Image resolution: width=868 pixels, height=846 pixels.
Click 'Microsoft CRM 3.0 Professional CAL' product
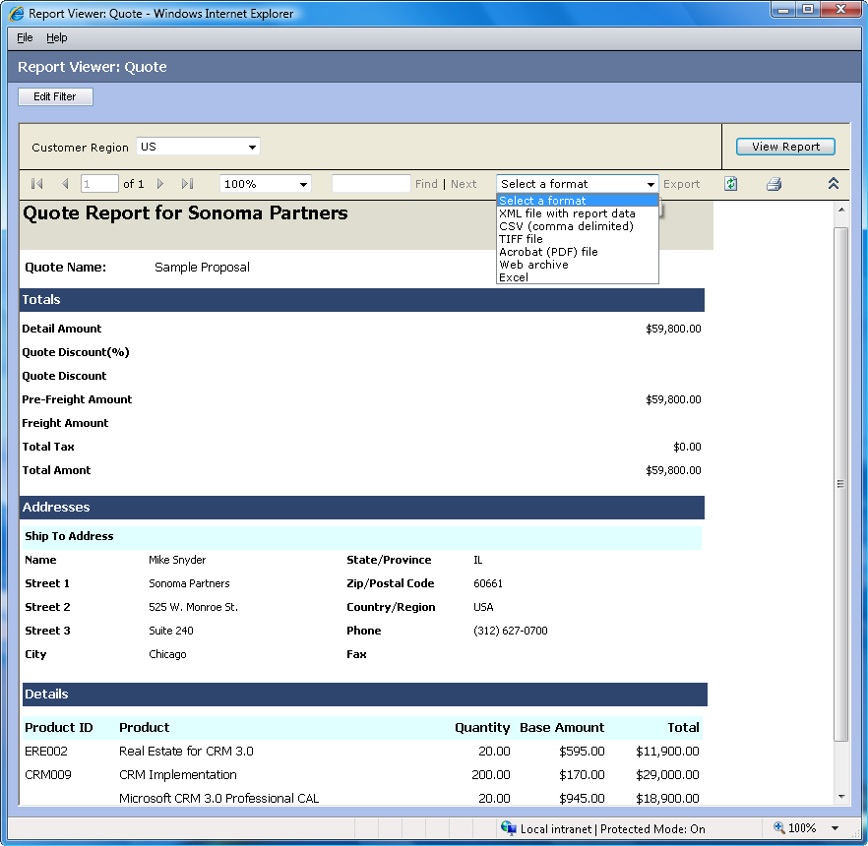[x=218, y=799]
